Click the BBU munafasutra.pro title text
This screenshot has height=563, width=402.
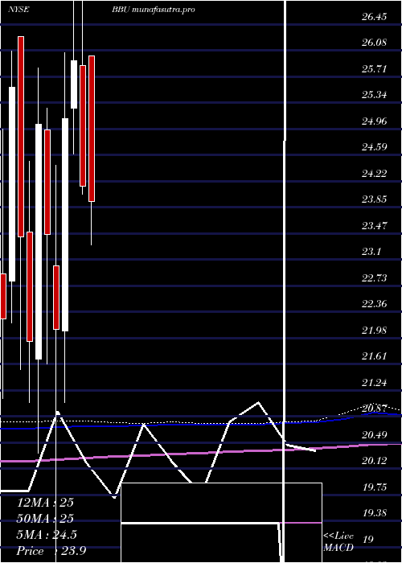pos(154,10)
